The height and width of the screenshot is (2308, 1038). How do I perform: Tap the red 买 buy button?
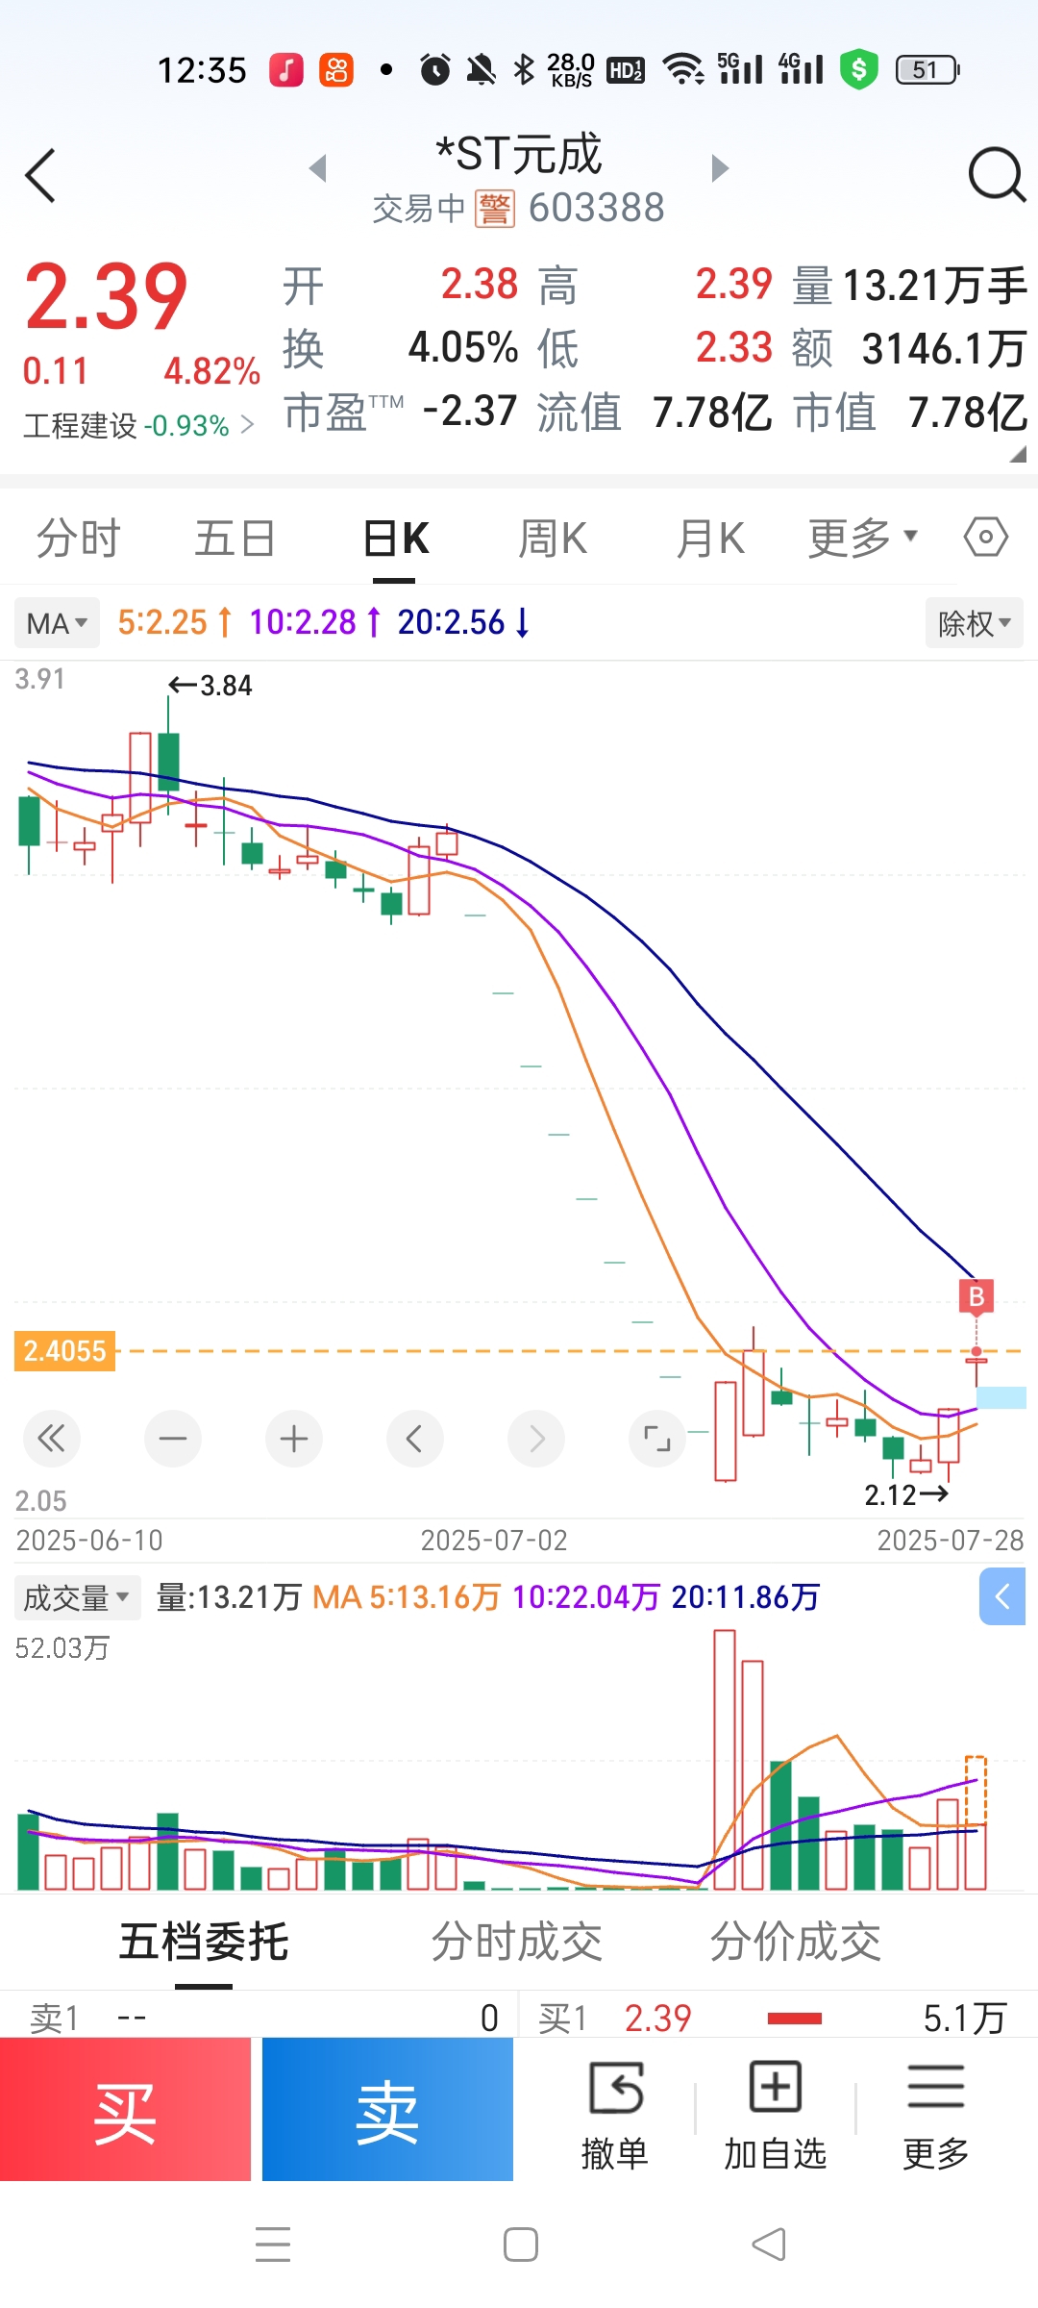coord(125,2109)
